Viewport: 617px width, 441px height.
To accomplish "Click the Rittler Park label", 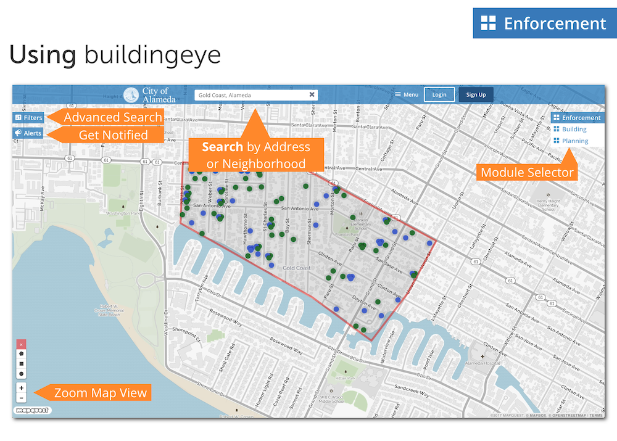I will (346, 378).
